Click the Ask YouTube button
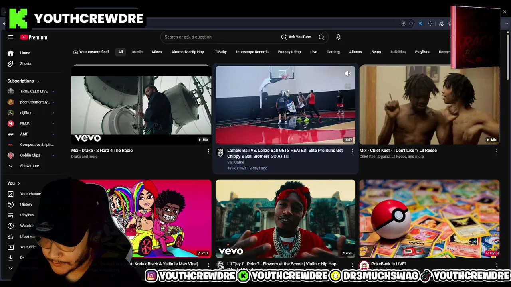511x287 pixels. point(296,37)
